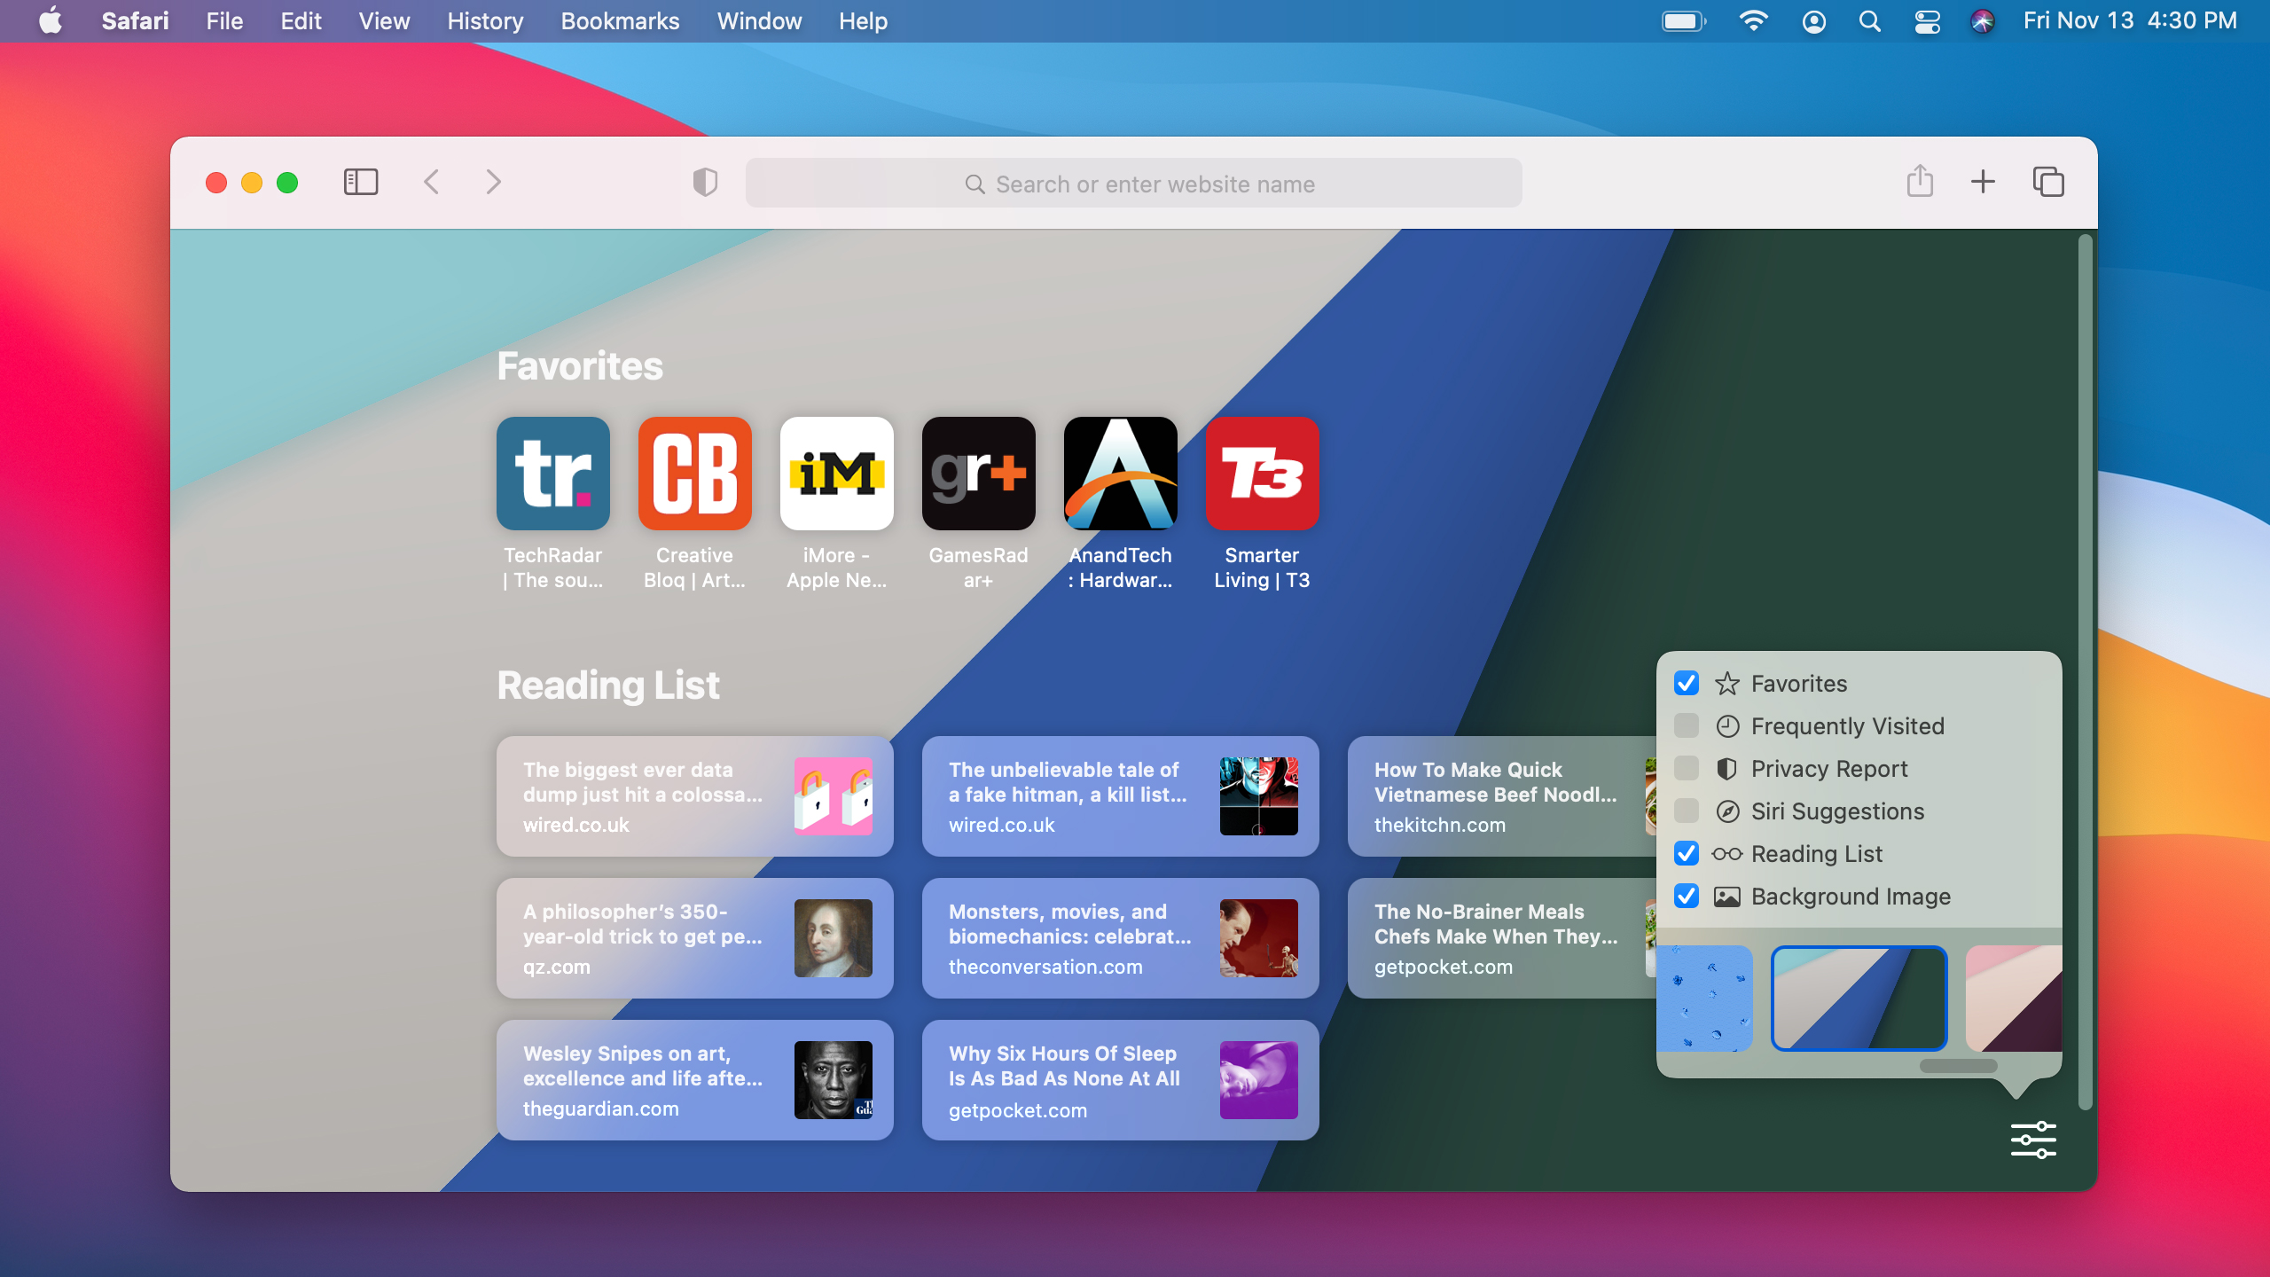This screenshot has width=2270, height=1277.
Task: Open 'The unbelievable tale of a fake hitman' article
Action: 1121,796
